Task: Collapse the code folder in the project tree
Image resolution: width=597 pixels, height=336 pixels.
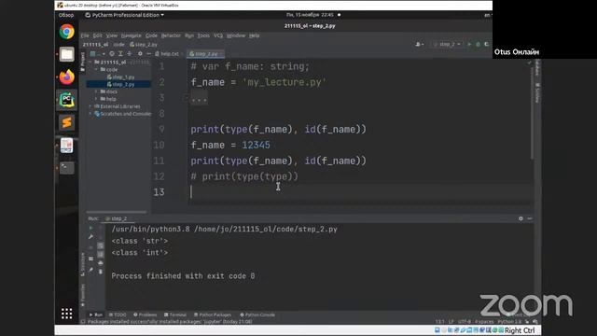Action: pos(97,70)
